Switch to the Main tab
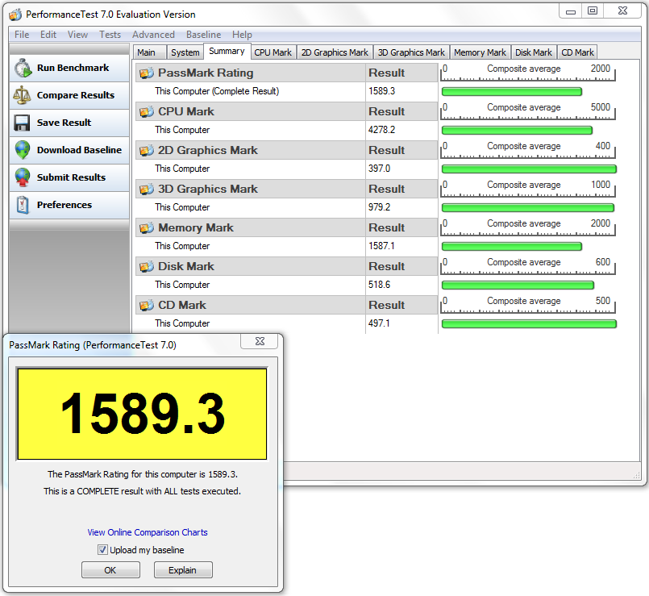The width and height of the screenshot is (649, 596). click(149, 52)
